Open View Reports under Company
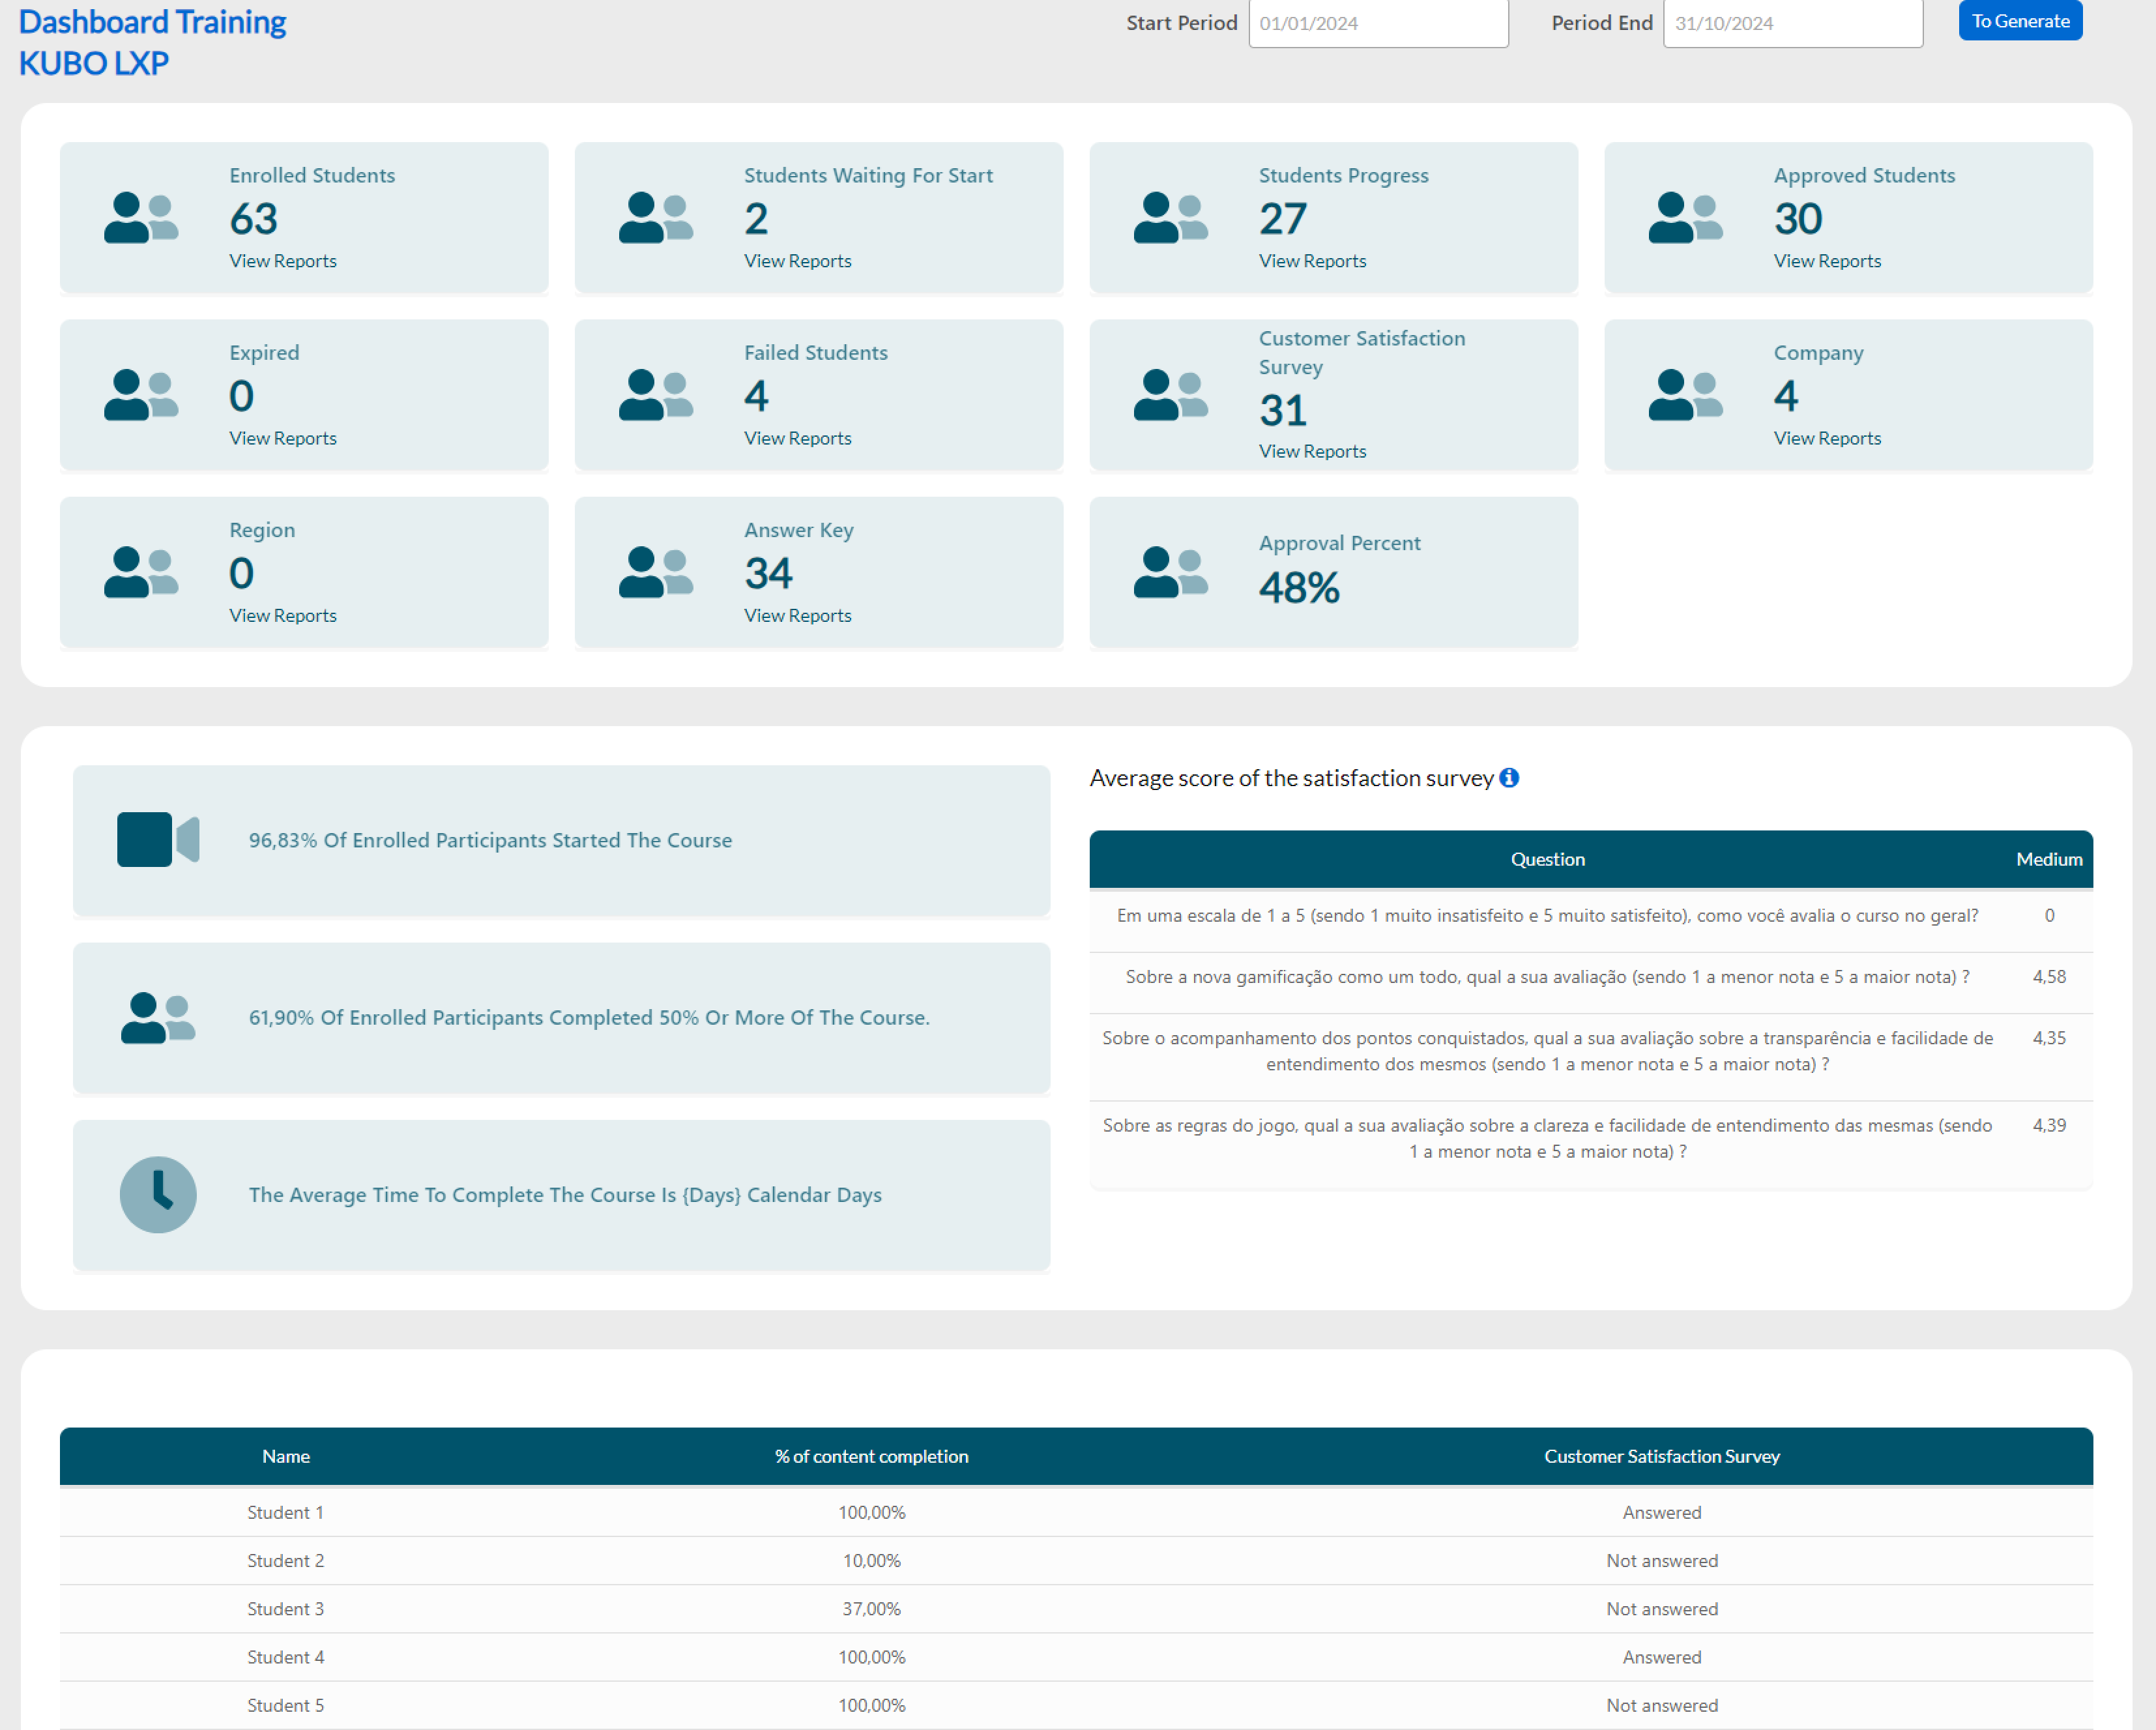 (1827, 438)
